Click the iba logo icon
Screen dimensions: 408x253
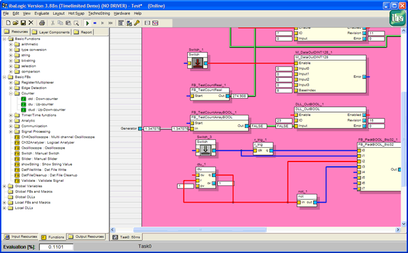click(x=397, y=18)
